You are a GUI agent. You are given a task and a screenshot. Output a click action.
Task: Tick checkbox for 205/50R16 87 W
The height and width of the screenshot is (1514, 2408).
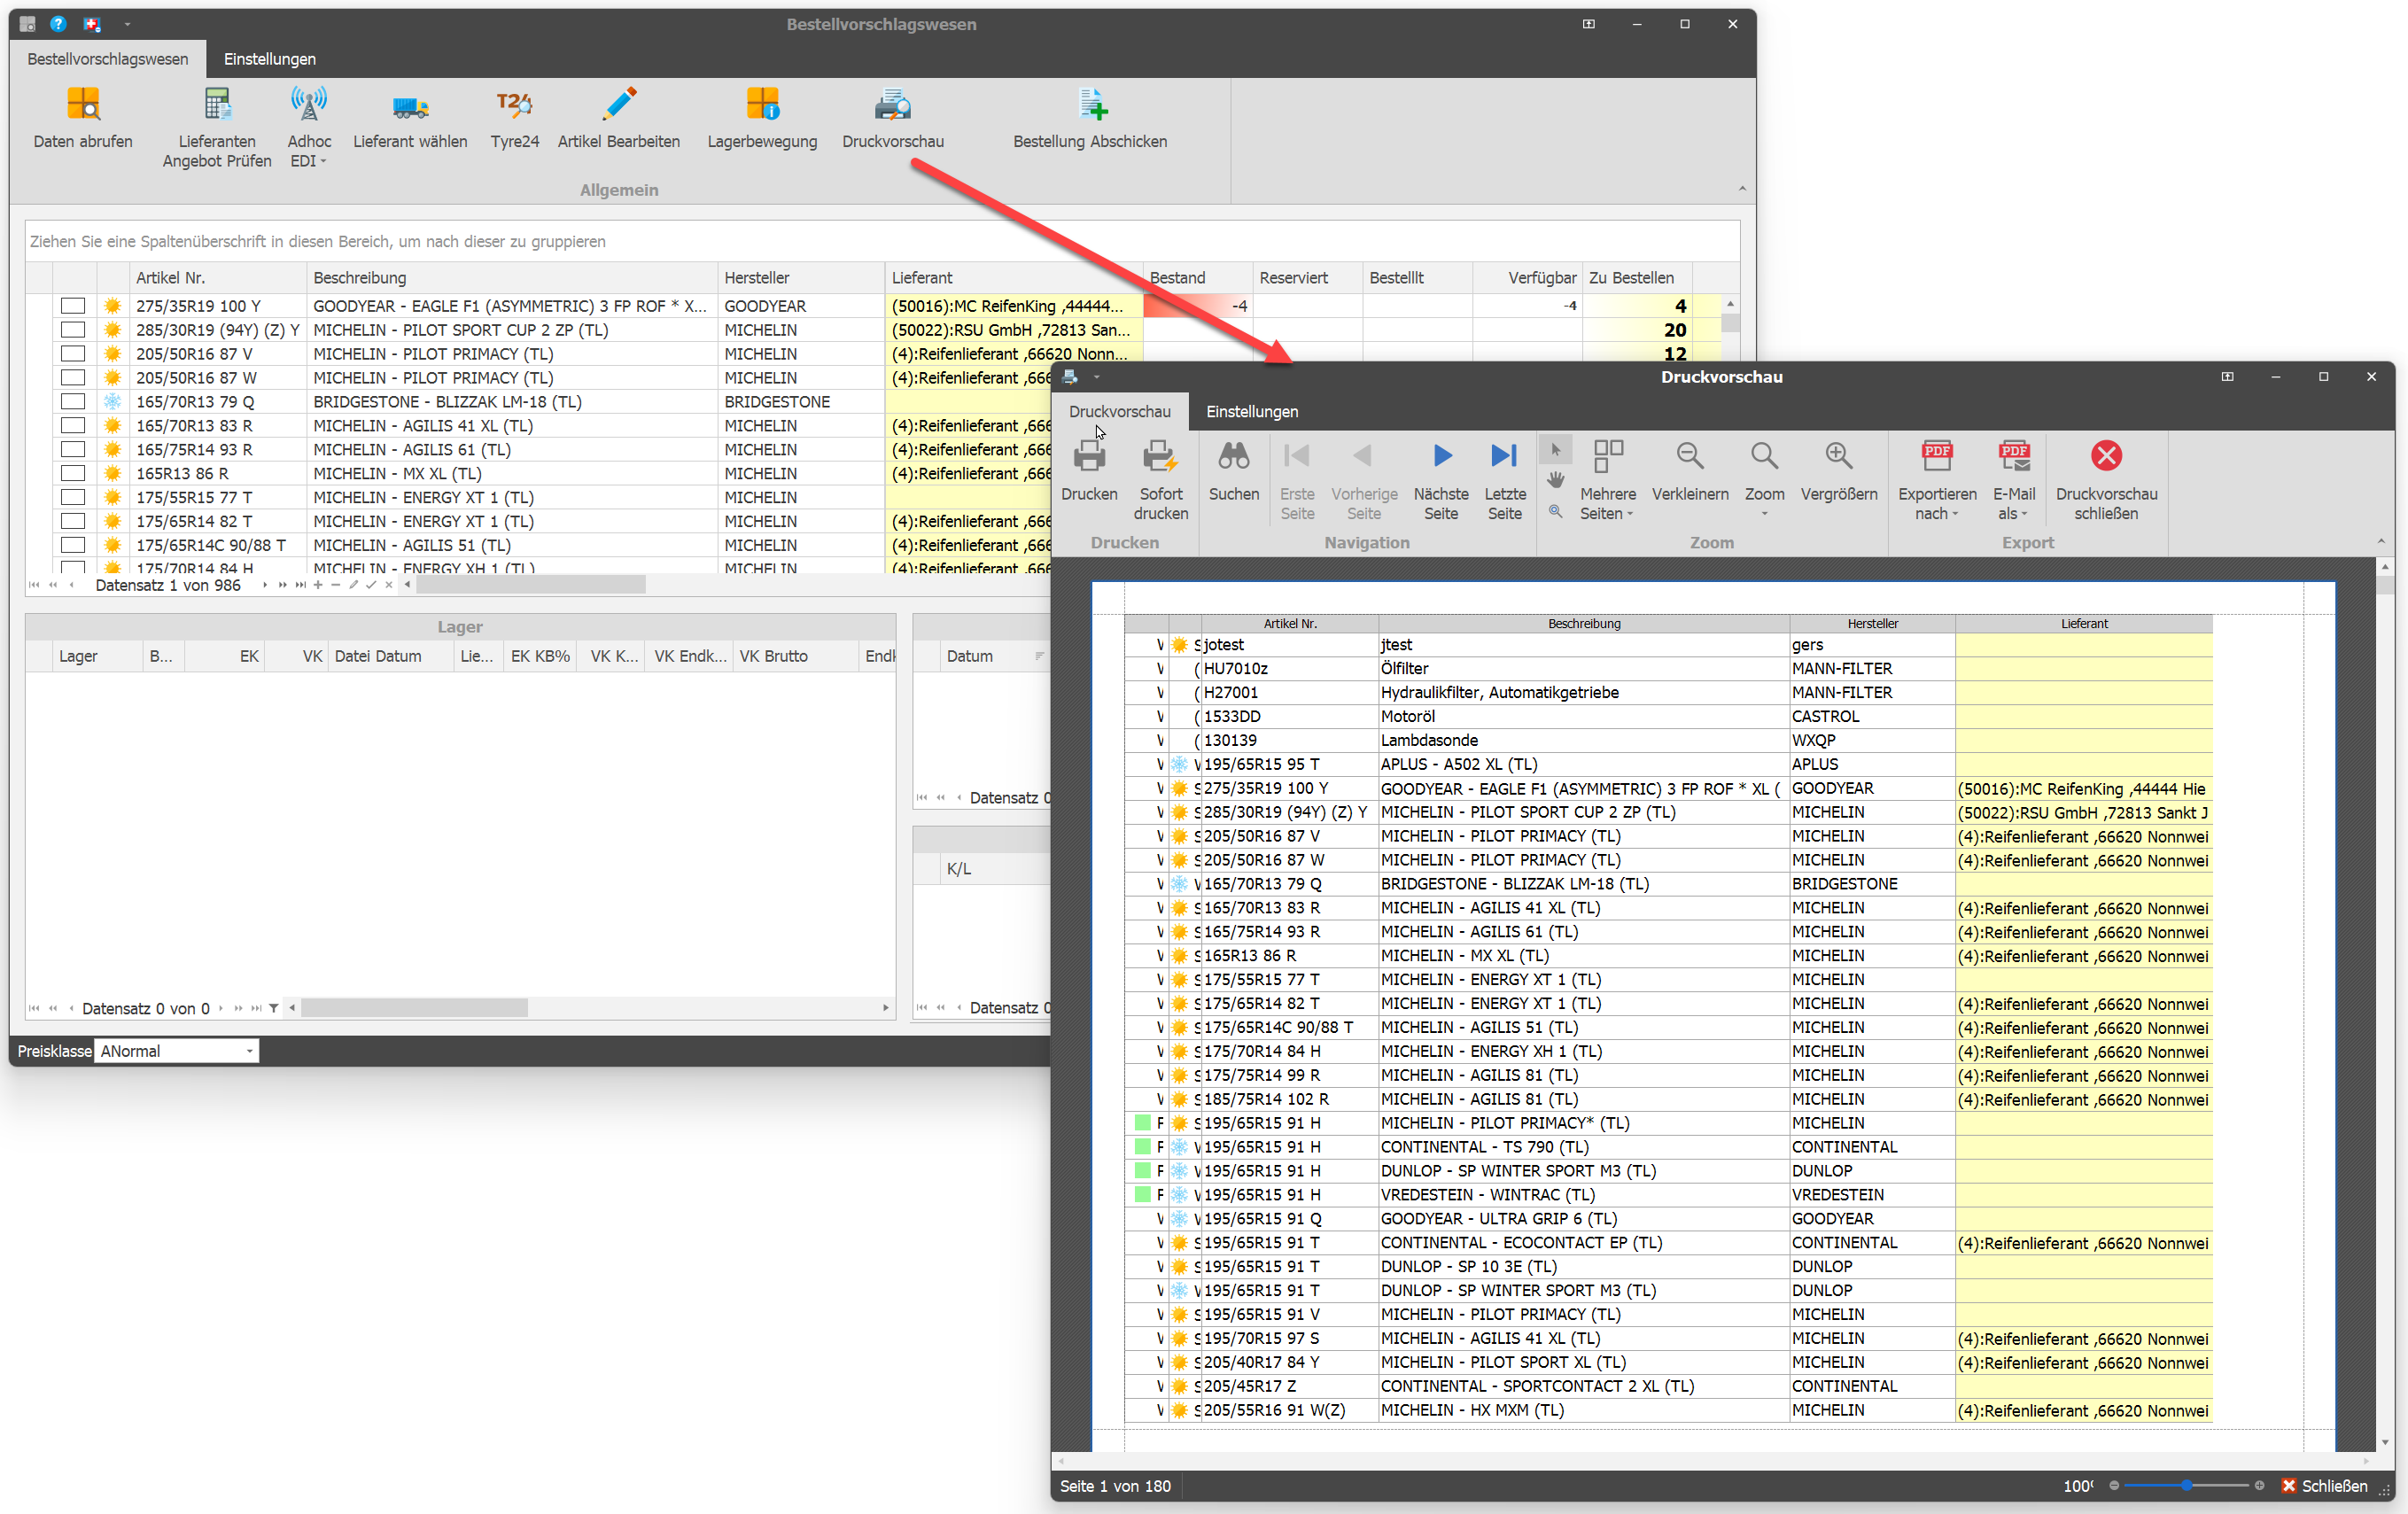click(x=73, y=378)
